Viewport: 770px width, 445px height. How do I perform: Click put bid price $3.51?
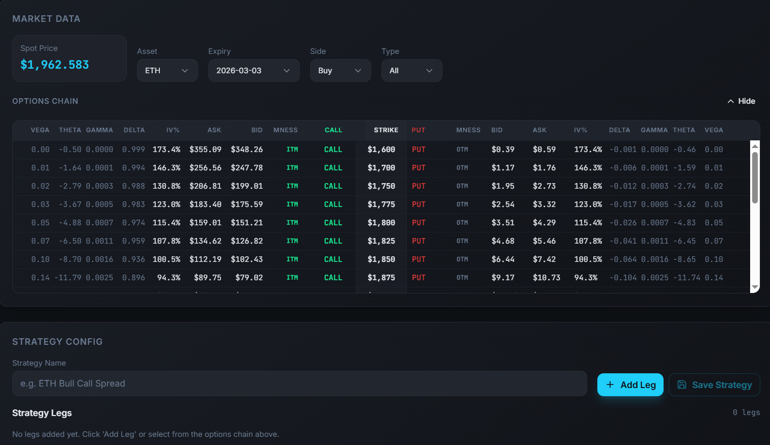pyautogui.click(x=503, y=223)
